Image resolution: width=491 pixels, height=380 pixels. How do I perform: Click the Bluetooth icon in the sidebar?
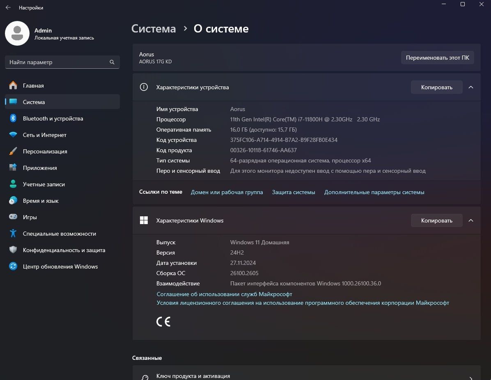point(13,118)
